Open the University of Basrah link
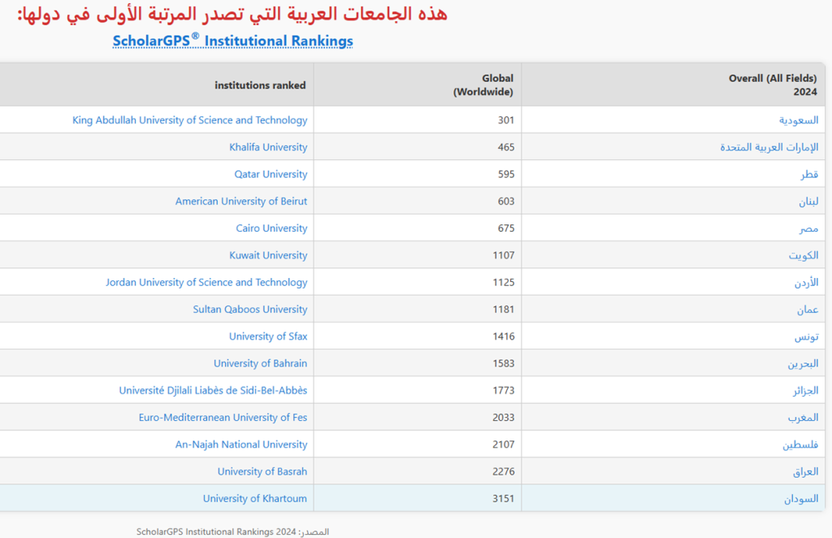 pos(262,471)
